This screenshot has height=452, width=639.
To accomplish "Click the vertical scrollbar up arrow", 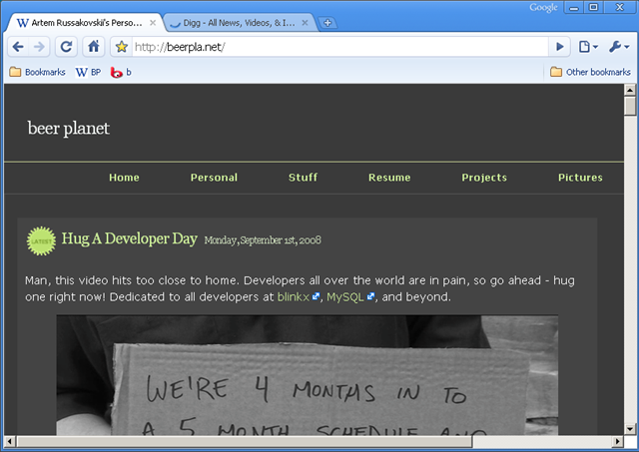I will pyautogui.click(x=630, y=90).
